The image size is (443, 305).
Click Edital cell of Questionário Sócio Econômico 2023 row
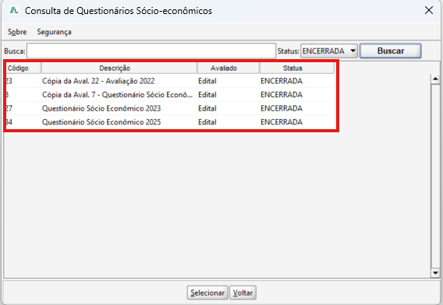point(229,108)
